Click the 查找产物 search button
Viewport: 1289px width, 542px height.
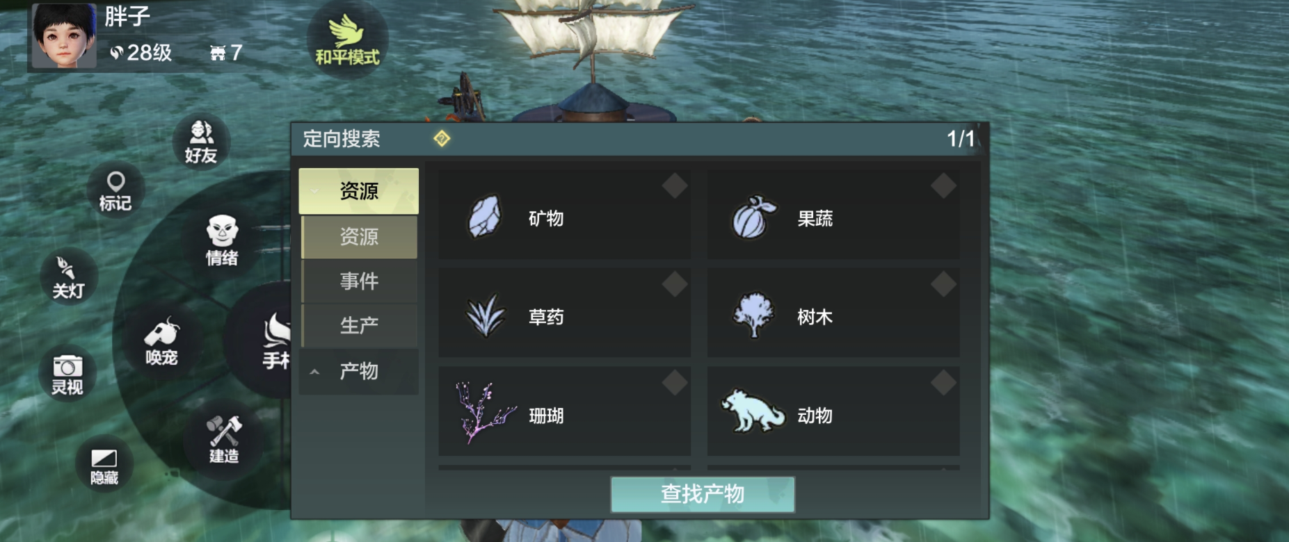(x=703, y=494)
